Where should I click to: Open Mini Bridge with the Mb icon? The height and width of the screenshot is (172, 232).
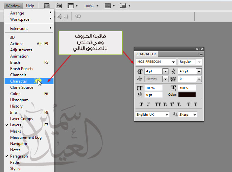58,6
